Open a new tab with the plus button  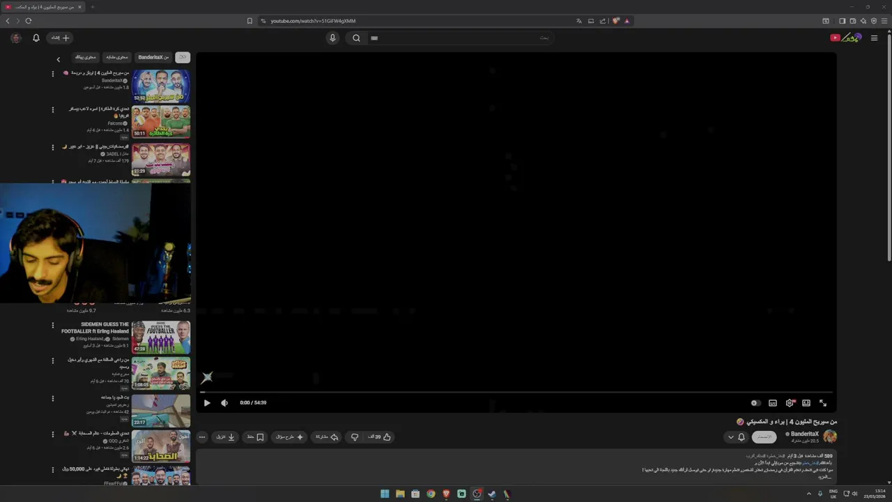coord(92,7)
